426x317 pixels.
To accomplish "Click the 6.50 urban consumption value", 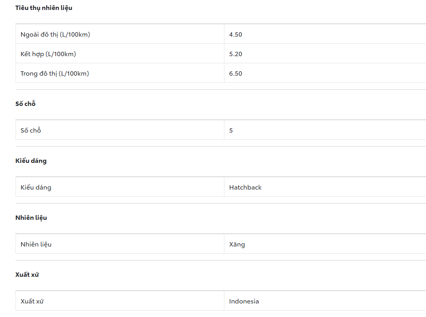I will [235, 74].
